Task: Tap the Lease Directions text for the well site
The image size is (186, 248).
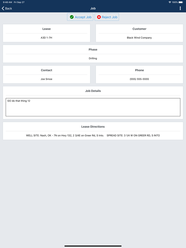Action: pyautogui.click(x=93, y=135)
